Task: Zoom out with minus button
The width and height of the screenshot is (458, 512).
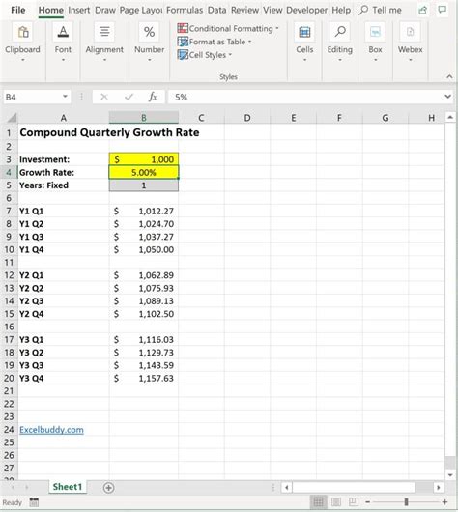Action: coord(367,502)
